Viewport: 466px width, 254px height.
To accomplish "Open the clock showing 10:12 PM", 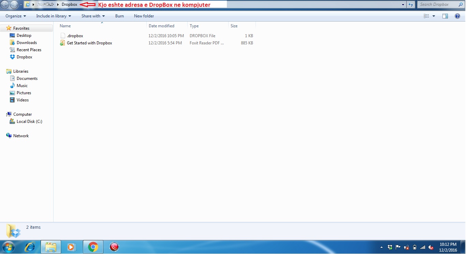I will click(x=448, y=247).
